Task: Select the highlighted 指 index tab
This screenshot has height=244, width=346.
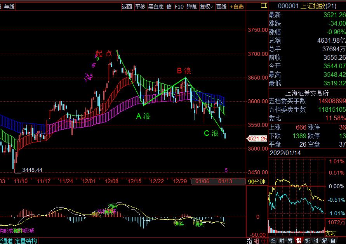Action: click(299, 241)
